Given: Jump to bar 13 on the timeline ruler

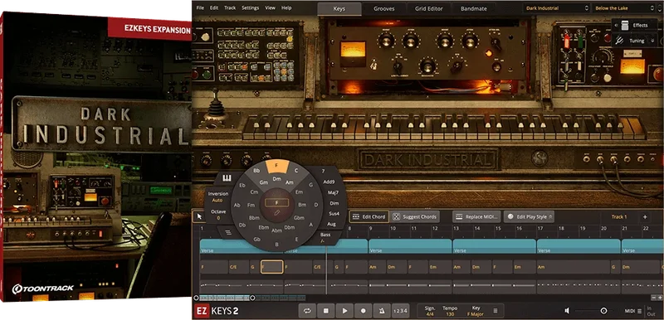Looking at the screenshot, I should [x=456, y=228].
